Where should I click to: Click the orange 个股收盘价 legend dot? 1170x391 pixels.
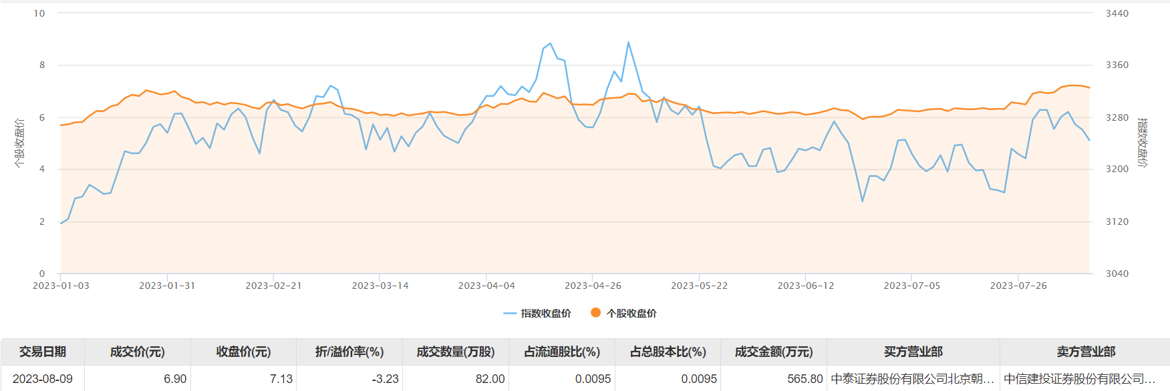595,312
